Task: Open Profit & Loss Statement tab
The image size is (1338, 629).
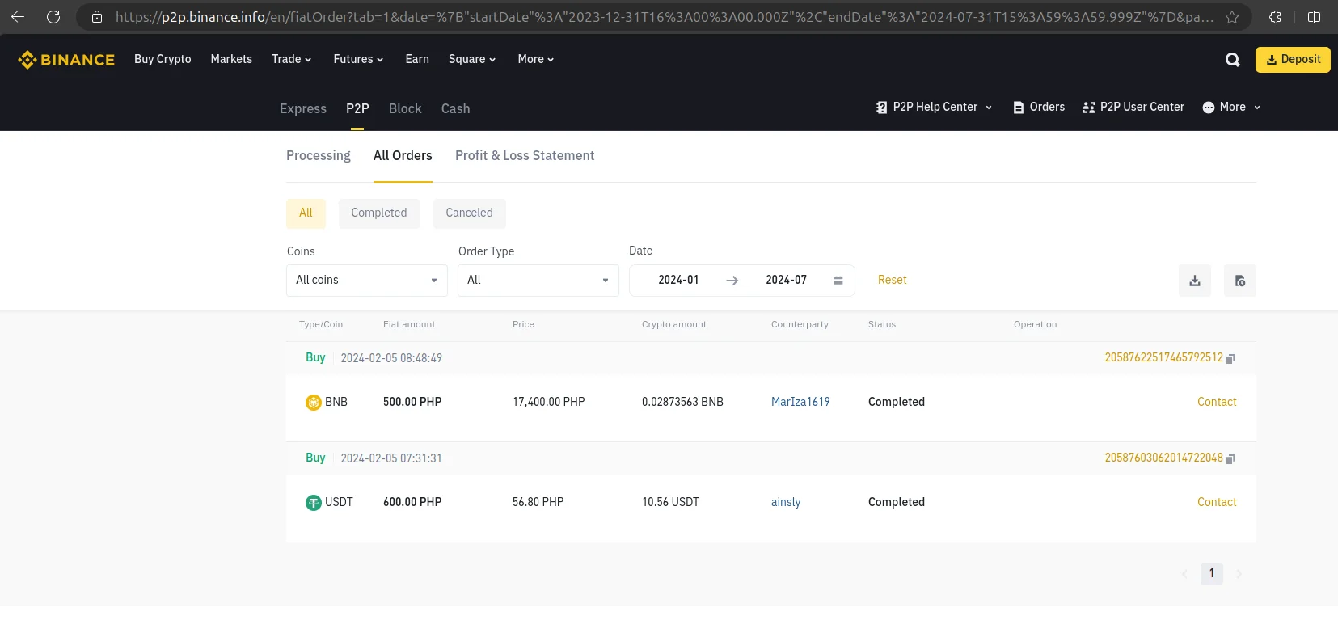Action: 525,156
